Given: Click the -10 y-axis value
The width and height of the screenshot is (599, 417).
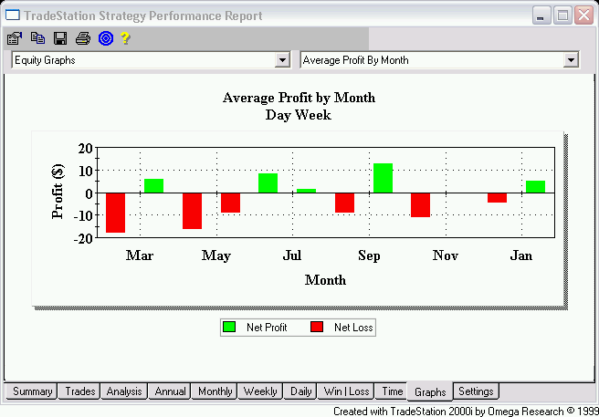Looking at the screenshot, I should 83,215.
